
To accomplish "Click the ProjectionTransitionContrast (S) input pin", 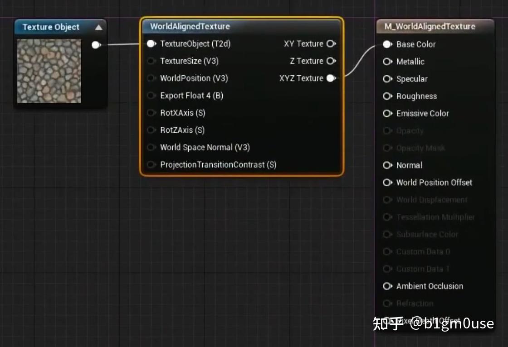I will click(x=151, y=164).
